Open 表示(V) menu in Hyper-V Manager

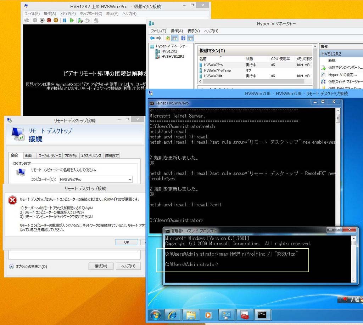coord(194,31)
